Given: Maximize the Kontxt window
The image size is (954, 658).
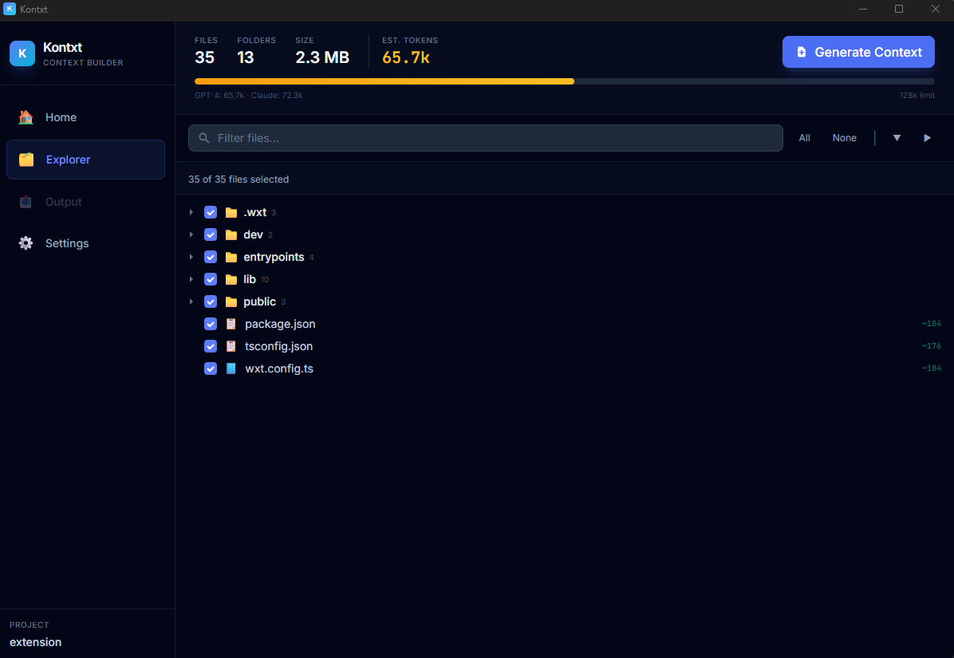Looking at the screenshot, I should tap(899, 9).
